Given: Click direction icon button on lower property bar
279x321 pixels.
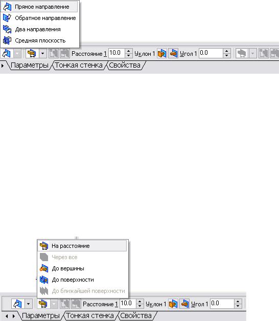Looking at the screenshot, I should (18, 304).
